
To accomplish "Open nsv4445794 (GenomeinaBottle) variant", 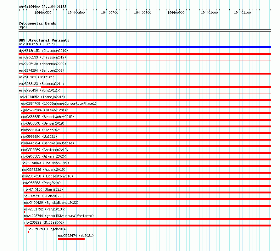I will [48, 143].
